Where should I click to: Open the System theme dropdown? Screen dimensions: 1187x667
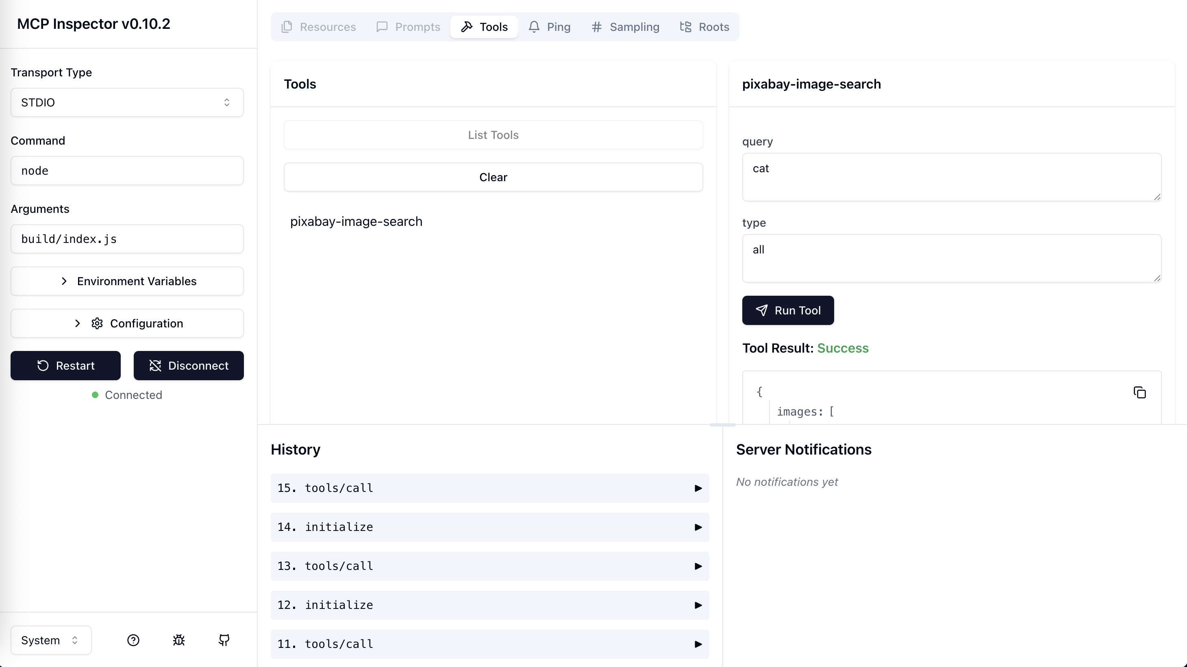tap(51, 640)
